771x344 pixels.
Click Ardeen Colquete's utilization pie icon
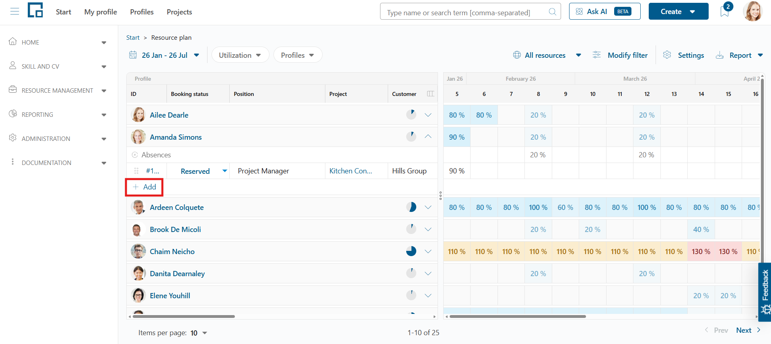[411, 207]
